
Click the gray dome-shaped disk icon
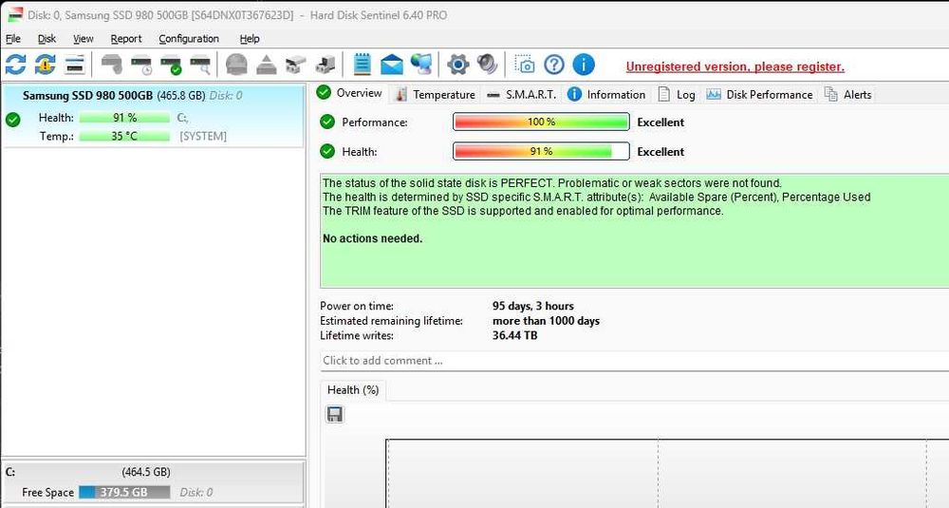236,65
